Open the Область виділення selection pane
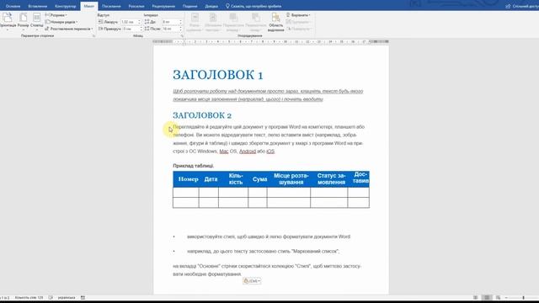The width and height of the screenshot is (539, 303). [275, 22]
